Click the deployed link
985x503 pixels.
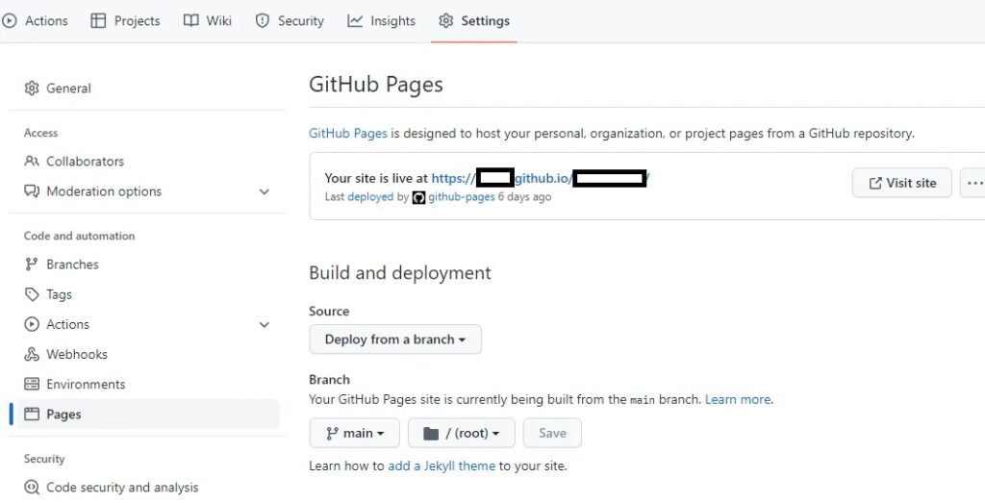click(x=370, y=196)
